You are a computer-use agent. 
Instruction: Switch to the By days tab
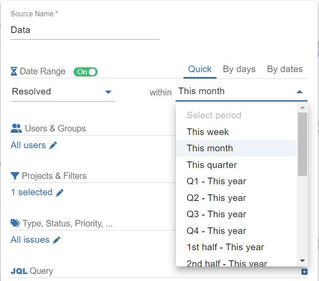(x=239, y=69)
